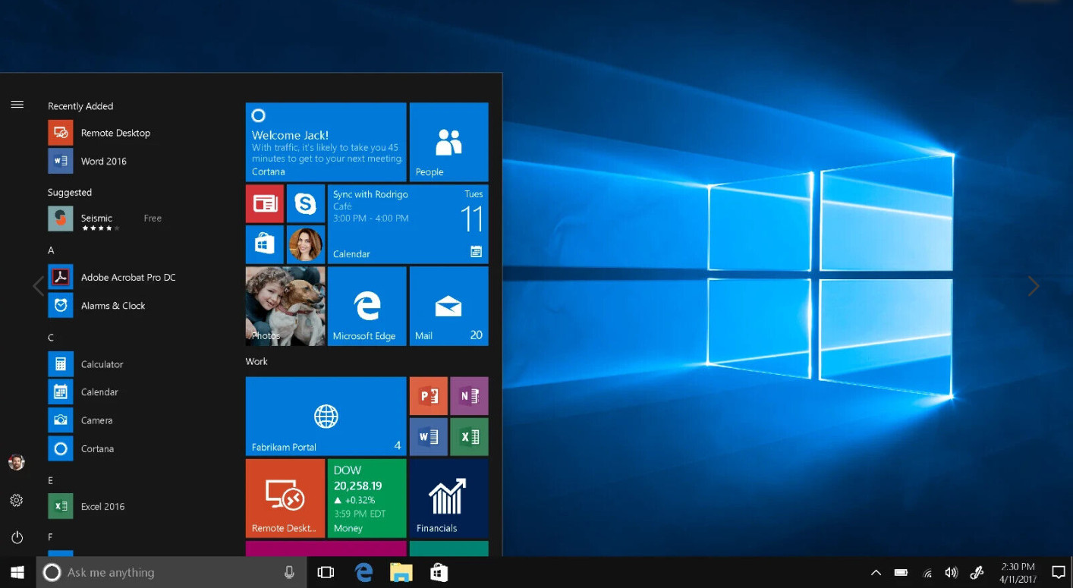Click the Suggested header
The width and height of the screenshot is (1073, 588).
point(70,193)
